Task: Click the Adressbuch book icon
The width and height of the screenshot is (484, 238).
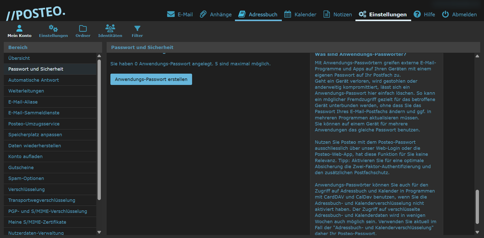Action: 242,14
